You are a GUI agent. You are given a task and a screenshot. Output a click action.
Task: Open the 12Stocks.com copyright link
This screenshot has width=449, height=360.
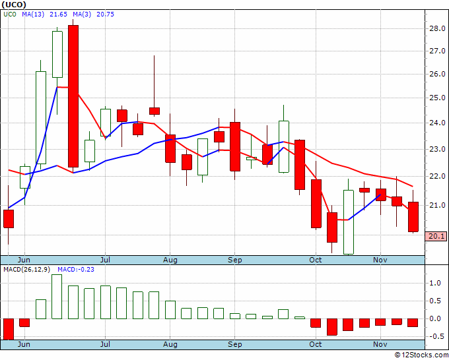pos(421,355)
